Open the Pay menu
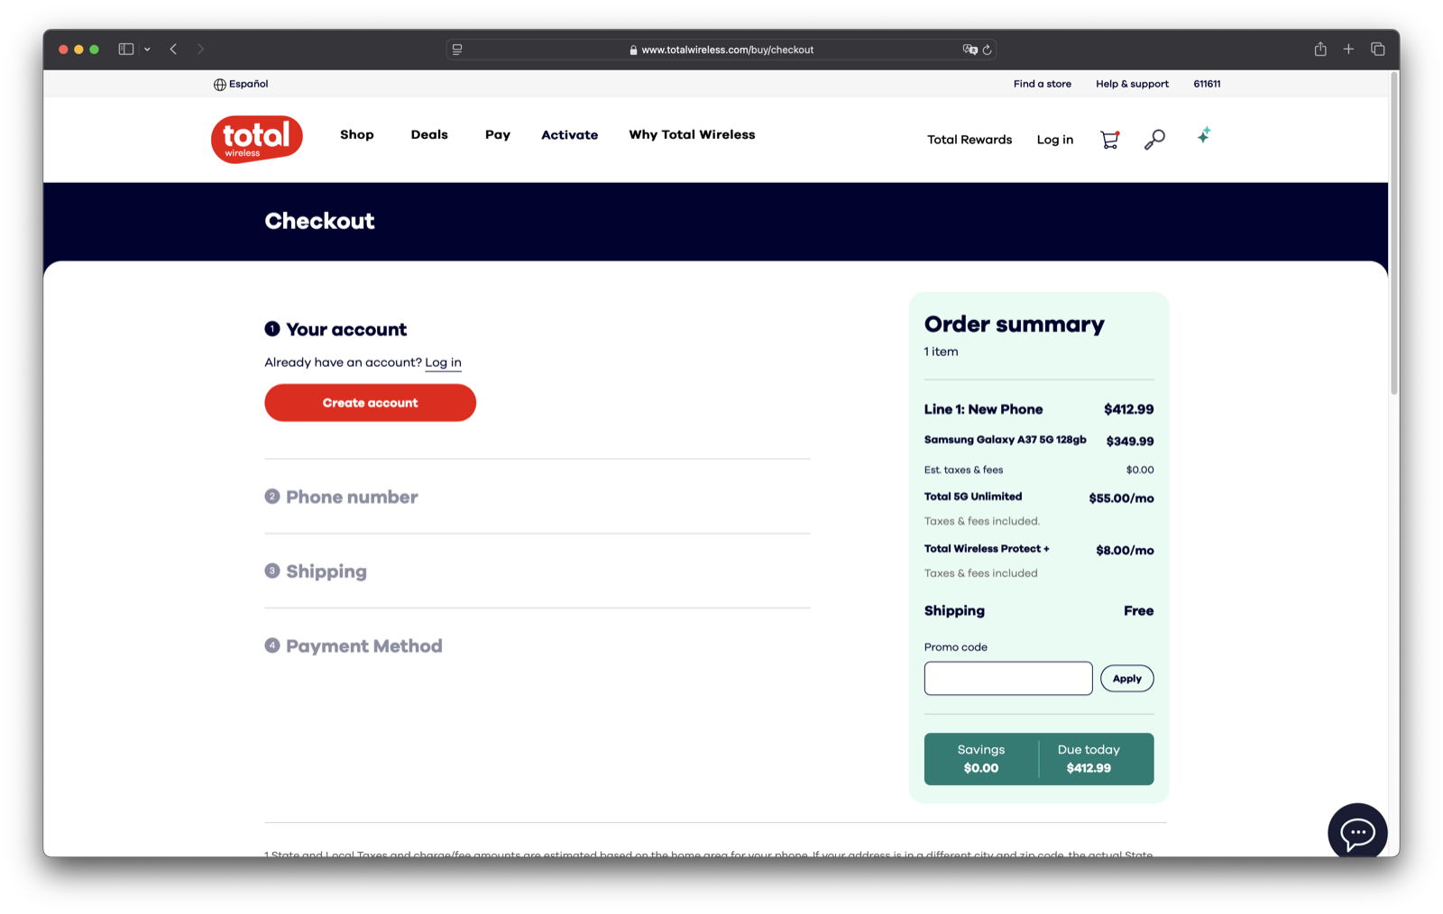Viewport: 1443px width, 914px height. tap(498, 135)
